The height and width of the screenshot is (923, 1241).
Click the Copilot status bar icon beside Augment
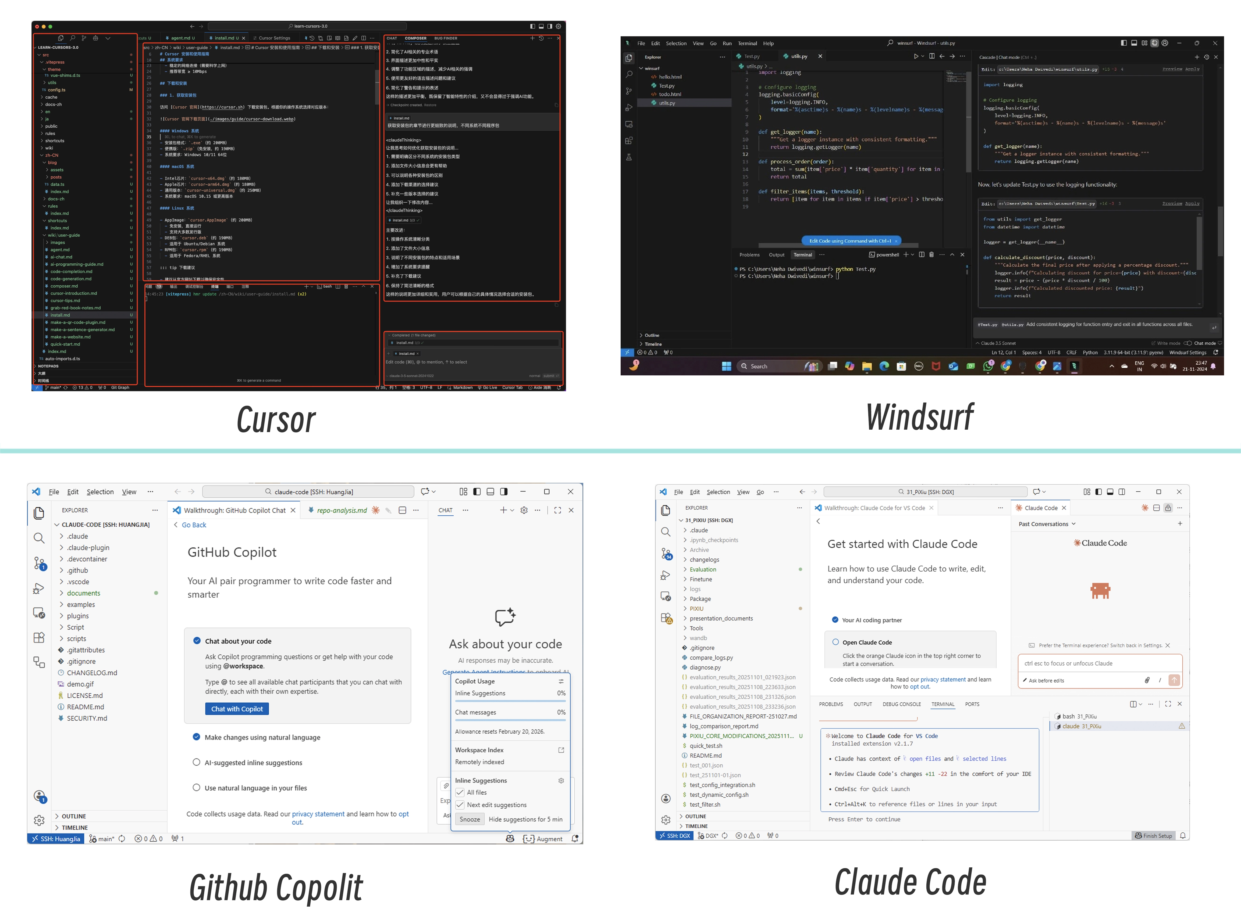coord(510,839)
